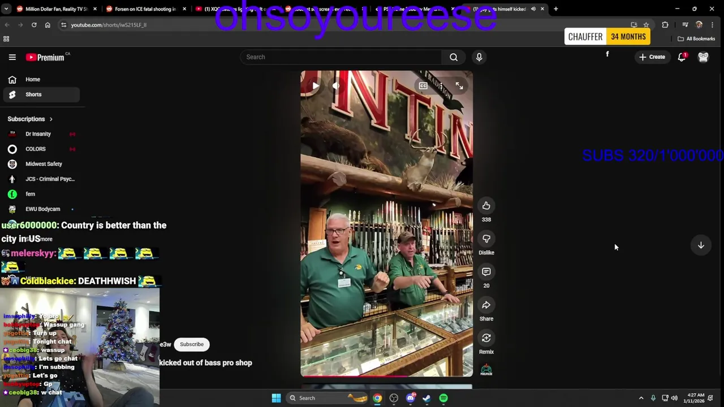724x407 pixels.
Task: Reload the current page
Action: (34, 25)
